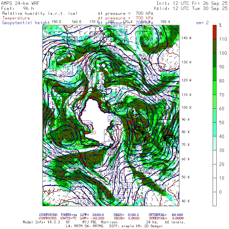
Task: Click the "AMPS 24-km WRF" title text
Action: pos(20,3)
